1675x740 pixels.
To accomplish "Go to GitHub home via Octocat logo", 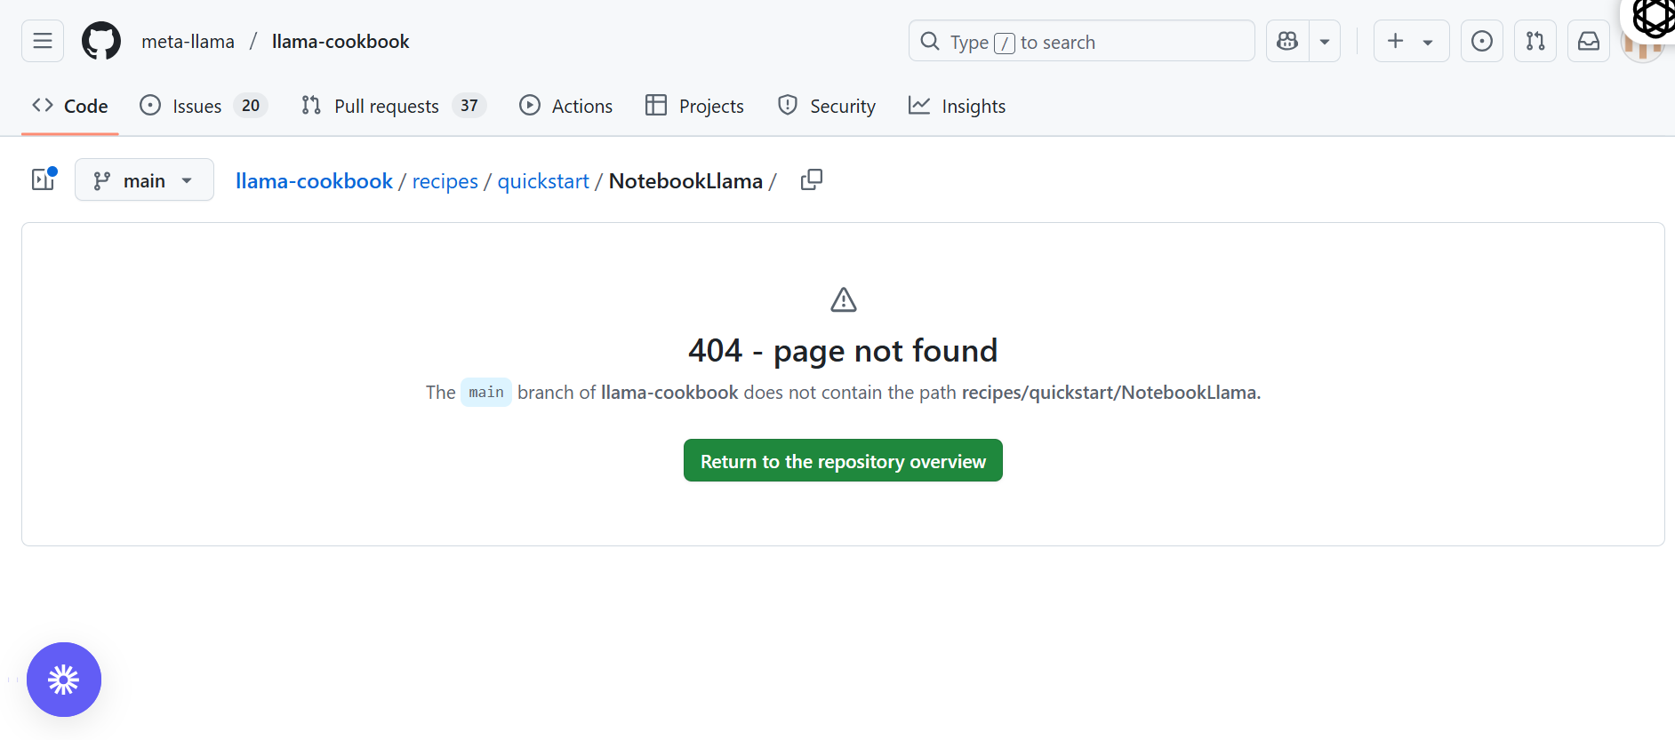I will pos(101,41).
